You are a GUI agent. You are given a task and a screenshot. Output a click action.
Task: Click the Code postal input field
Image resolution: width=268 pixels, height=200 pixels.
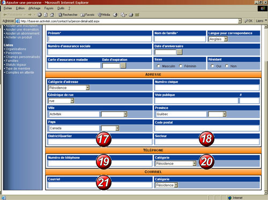207,128
